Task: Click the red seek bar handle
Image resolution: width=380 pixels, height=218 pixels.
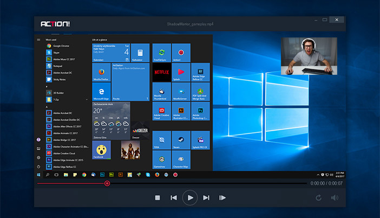Action: (x=107, y=183)
